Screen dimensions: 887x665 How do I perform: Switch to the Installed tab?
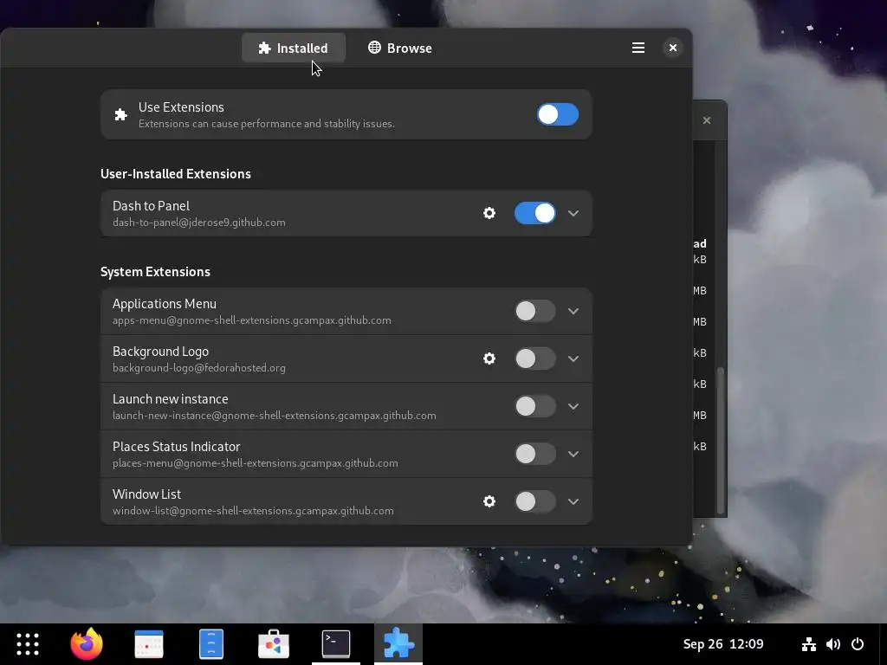[x=294, y=48]
